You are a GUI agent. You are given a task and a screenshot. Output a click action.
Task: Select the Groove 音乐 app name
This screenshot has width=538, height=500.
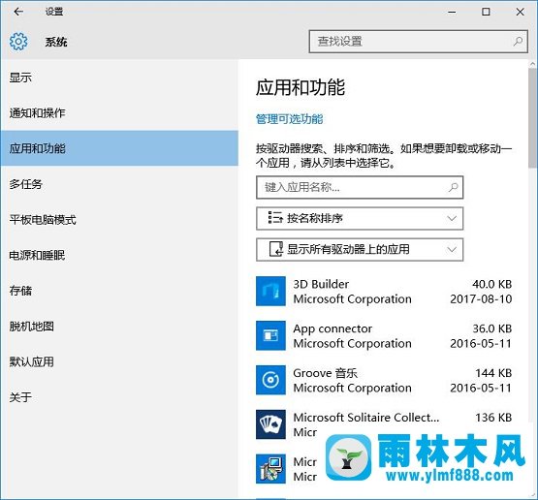point(326,373)
